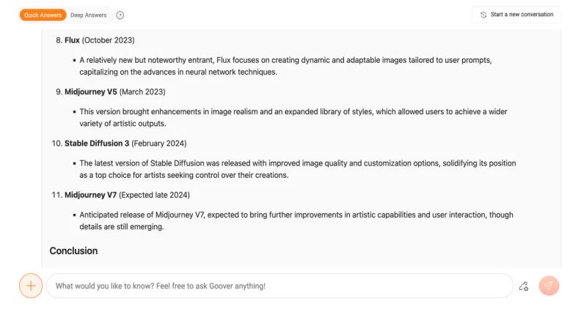581x309 pixels.
Task: Click the paper-plane send icon
Action: 549,286
